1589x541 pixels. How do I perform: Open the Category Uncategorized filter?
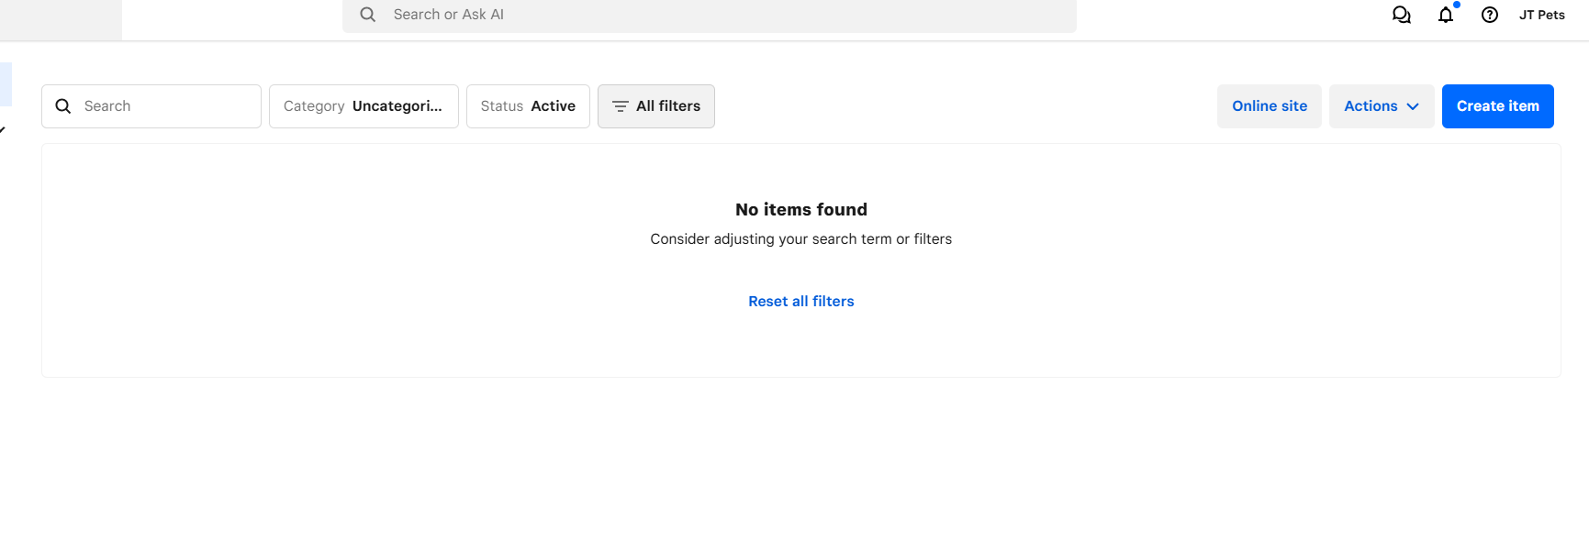(364, 106)
